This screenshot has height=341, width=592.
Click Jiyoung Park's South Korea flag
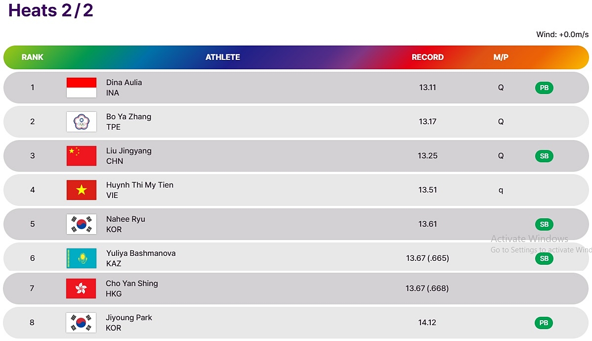pos(81,323)
